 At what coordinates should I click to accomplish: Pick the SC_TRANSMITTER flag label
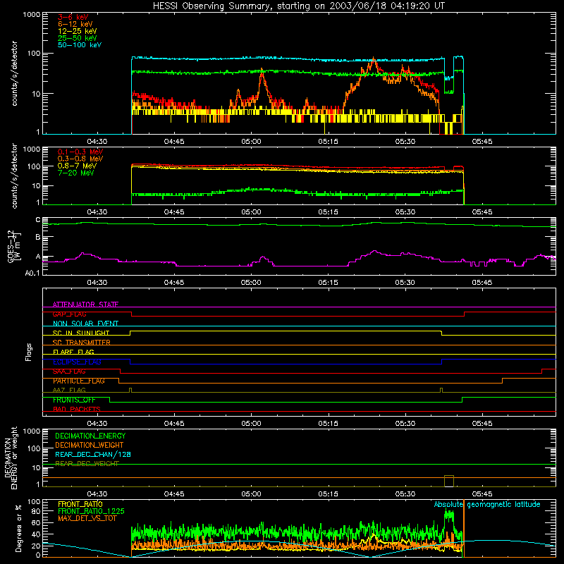coord(81,343)
